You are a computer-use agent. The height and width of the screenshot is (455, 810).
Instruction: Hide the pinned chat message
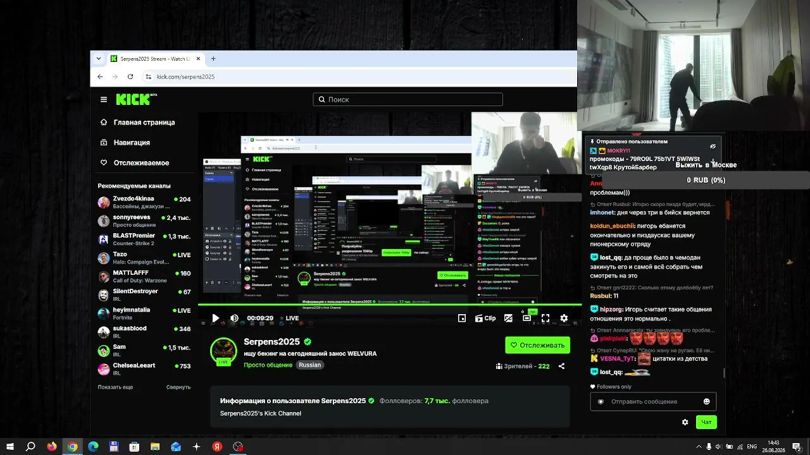point(713,146)
